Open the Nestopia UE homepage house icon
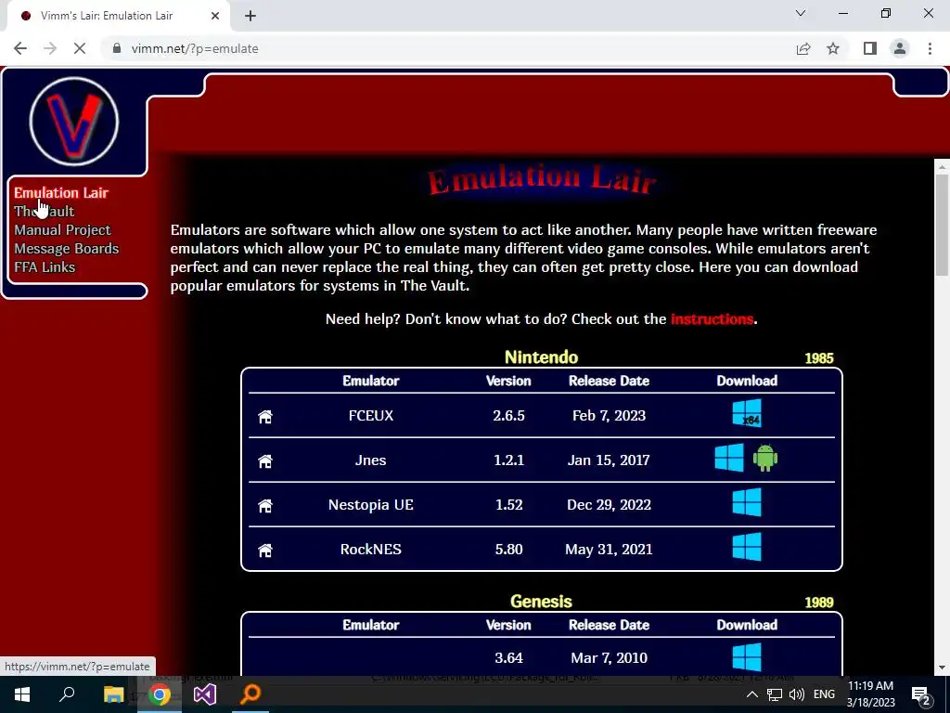Image resolution: width=950 pixels, height=713 pixels. (265, 505)
